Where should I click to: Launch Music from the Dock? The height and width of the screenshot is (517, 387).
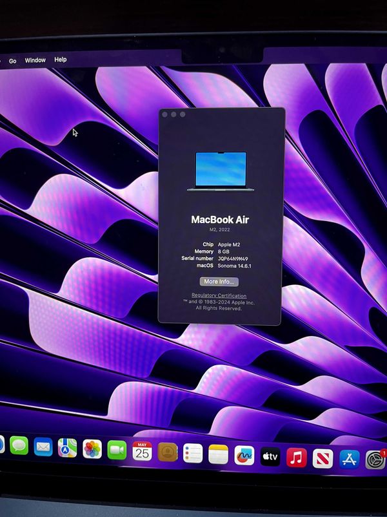(297, 458)
